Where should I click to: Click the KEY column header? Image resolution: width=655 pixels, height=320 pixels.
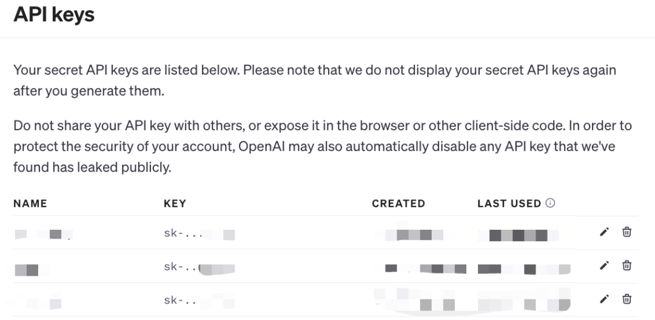coord(175,204)
